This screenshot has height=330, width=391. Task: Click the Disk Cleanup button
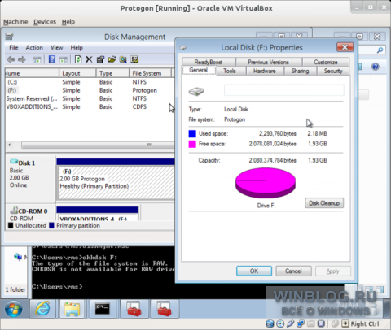pos(324,203)
